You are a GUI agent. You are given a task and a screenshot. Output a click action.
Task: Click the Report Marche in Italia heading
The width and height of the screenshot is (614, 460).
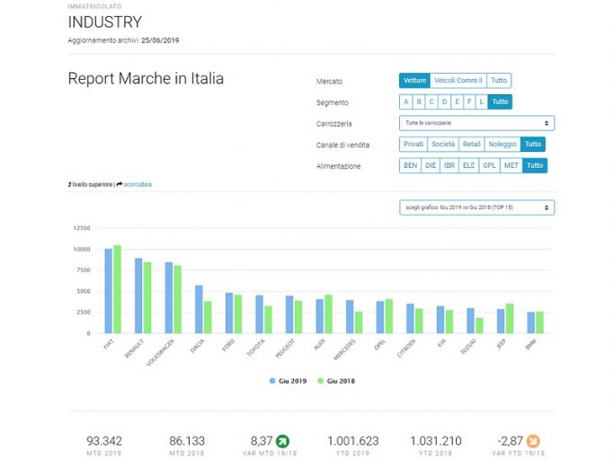pos(146,78)
